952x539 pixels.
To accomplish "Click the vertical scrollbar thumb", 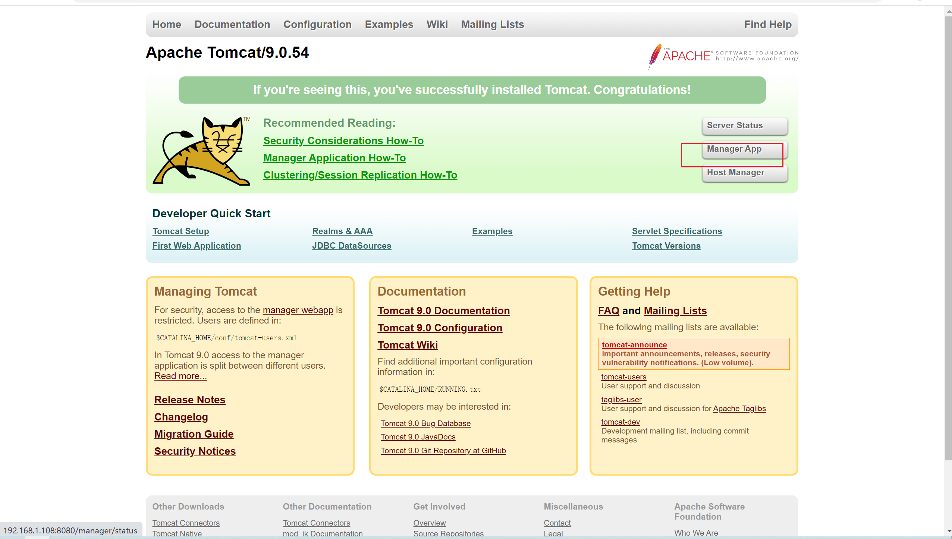I will [x=948, y=238].
